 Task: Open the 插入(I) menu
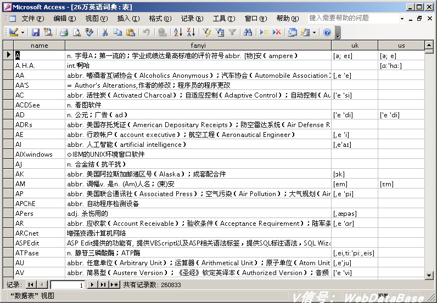128,19
